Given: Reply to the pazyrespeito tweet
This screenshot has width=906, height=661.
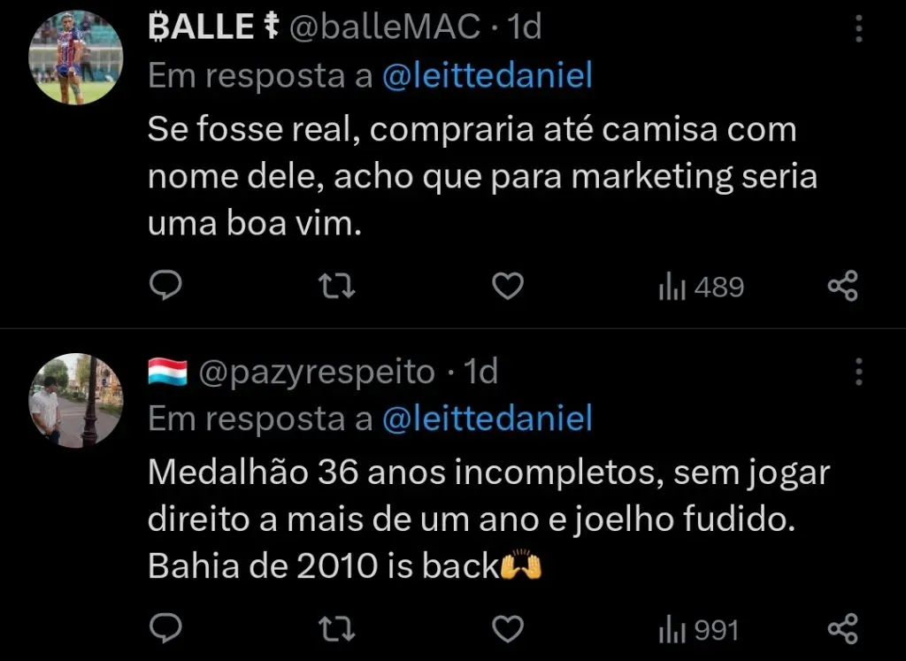Looking at the screenshot, I should [x=165, y=629].
